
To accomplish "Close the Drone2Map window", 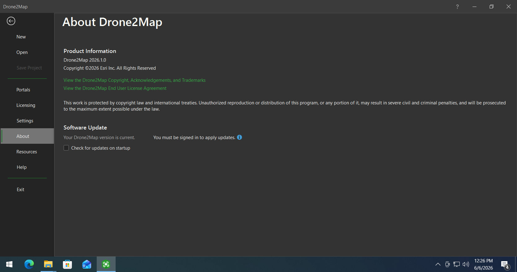I will tap(508, 7).
